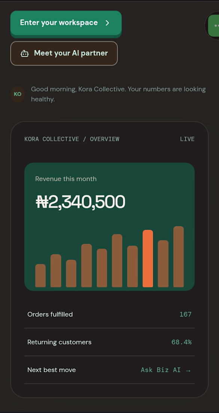Screen dimensions: 219x413
Task: Click the Revenue this month label
Action: tap(66, 179)
